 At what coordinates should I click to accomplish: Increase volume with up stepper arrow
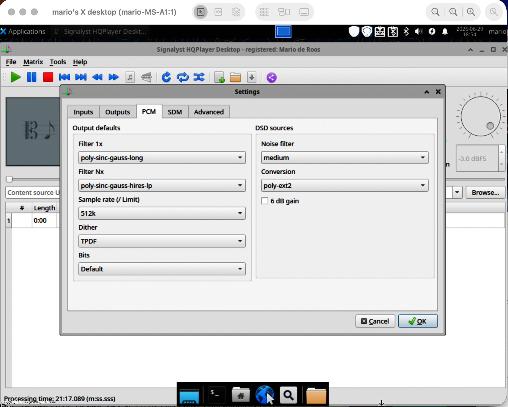(x=501, y=152)
